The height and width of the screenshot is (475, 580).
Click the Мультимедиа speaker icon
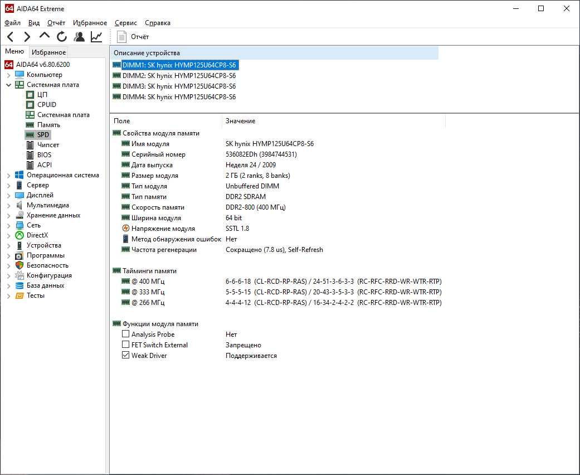coord(20,205)
